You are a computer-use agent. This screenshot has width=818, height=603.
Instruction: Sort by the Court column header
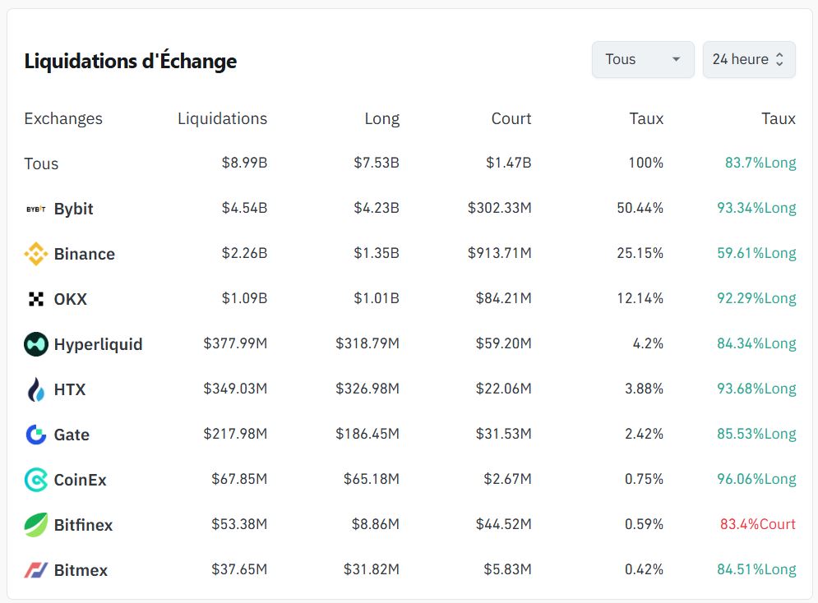pyautogui.click(x=511, y=119)
